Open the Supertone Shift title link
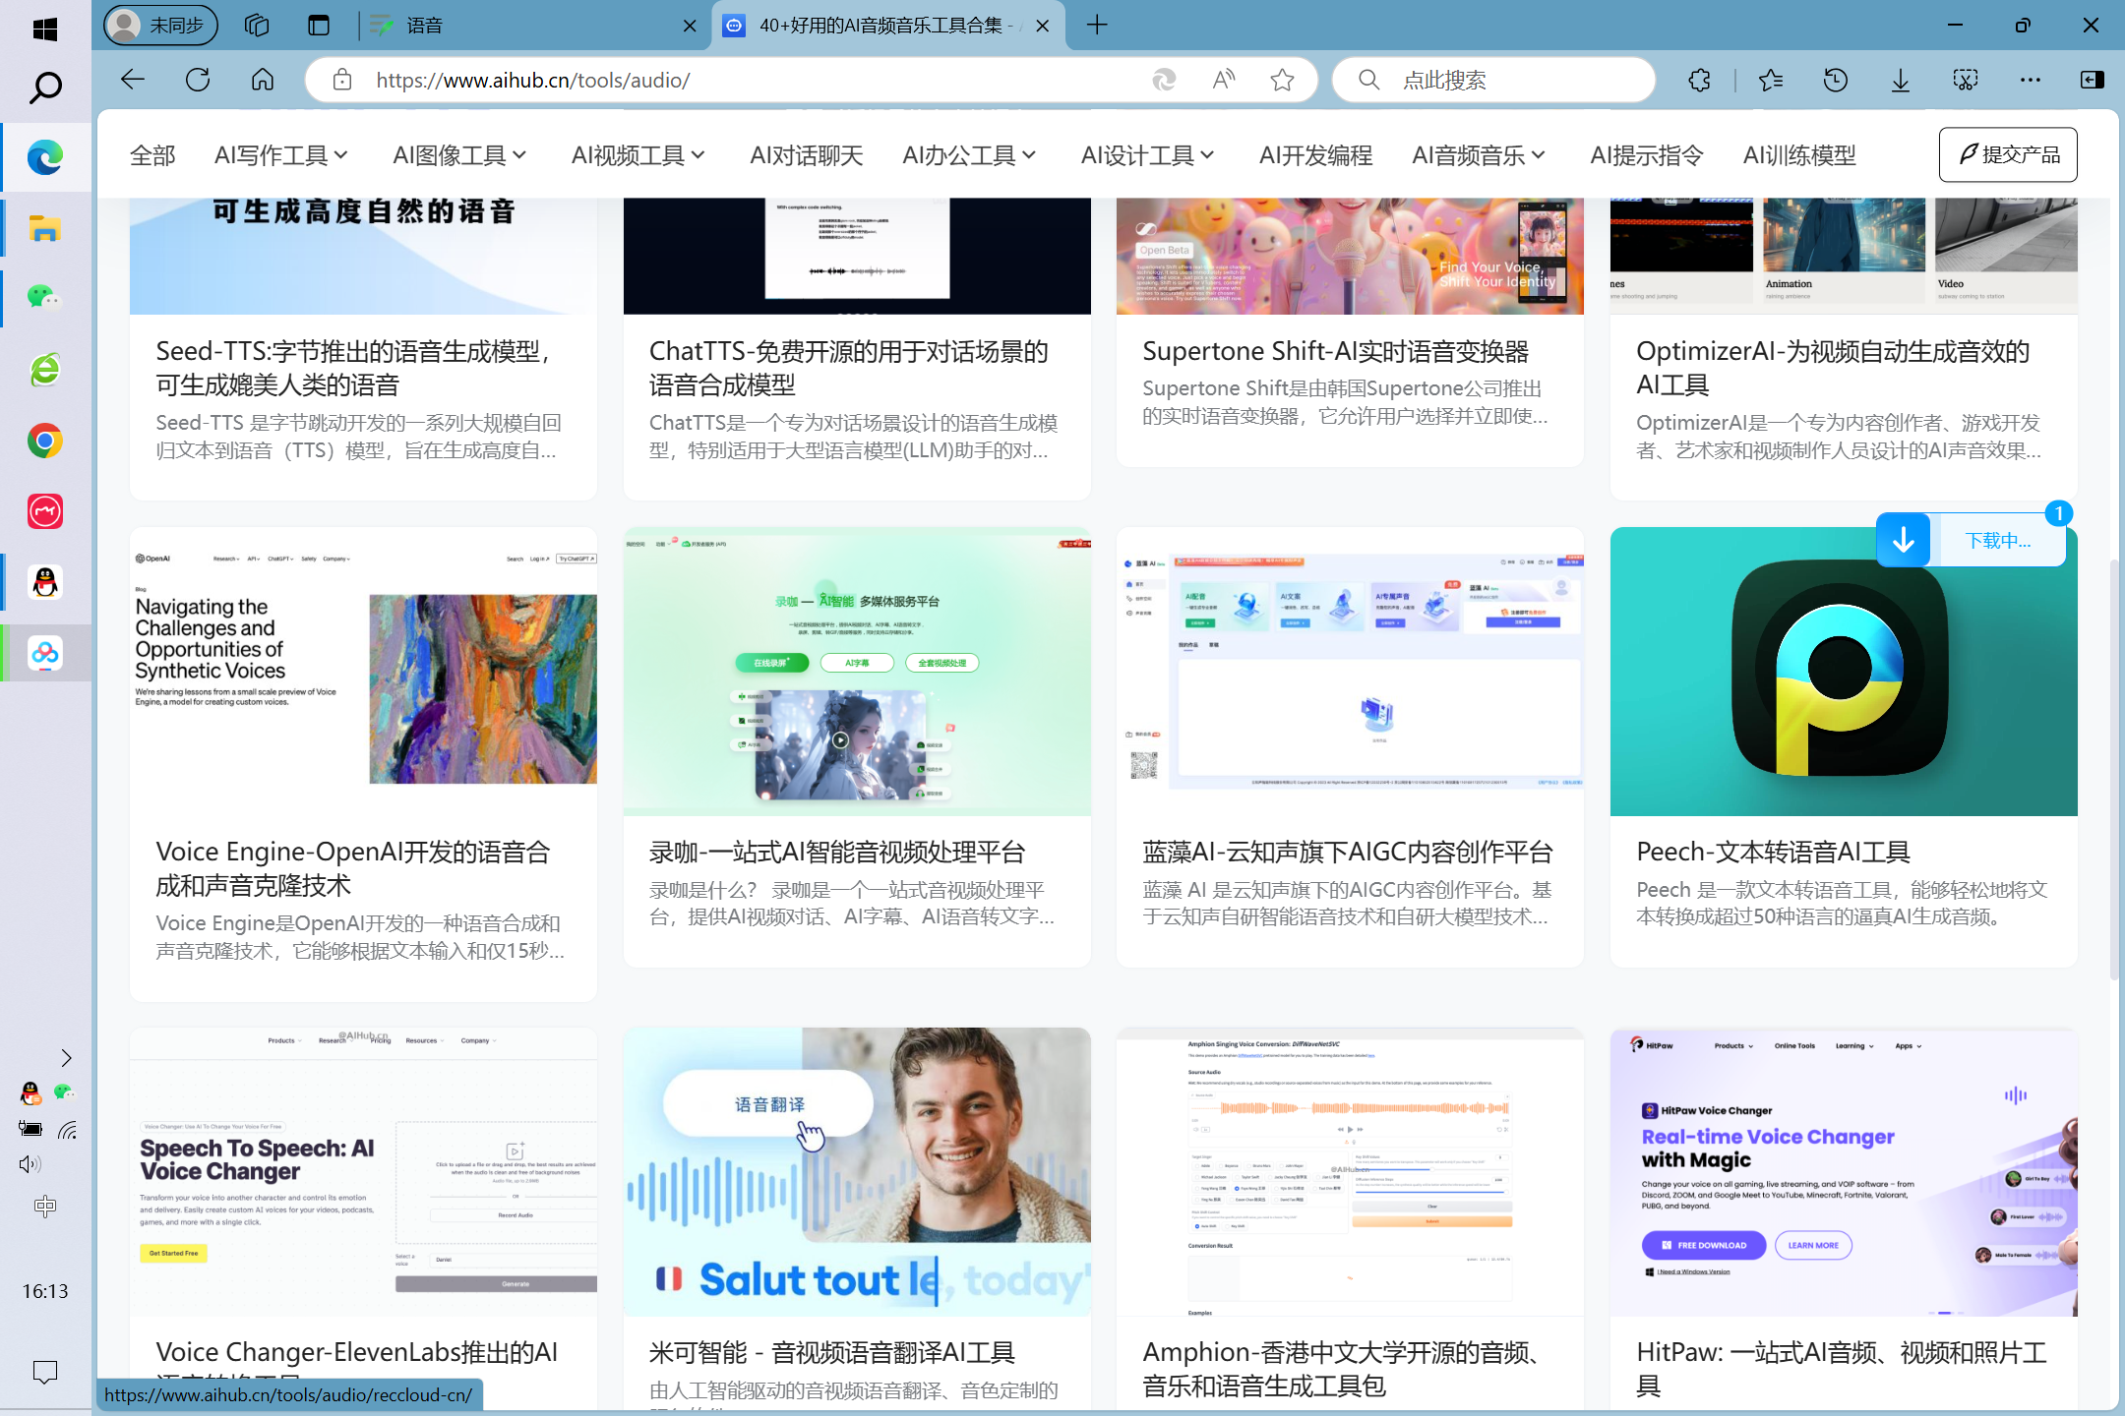Viewport: 2125px width, 1416px height. click(x=1335, y=351)
